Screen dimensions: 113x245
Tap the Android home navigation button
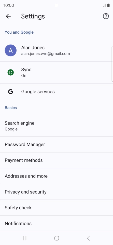(56, 238)
